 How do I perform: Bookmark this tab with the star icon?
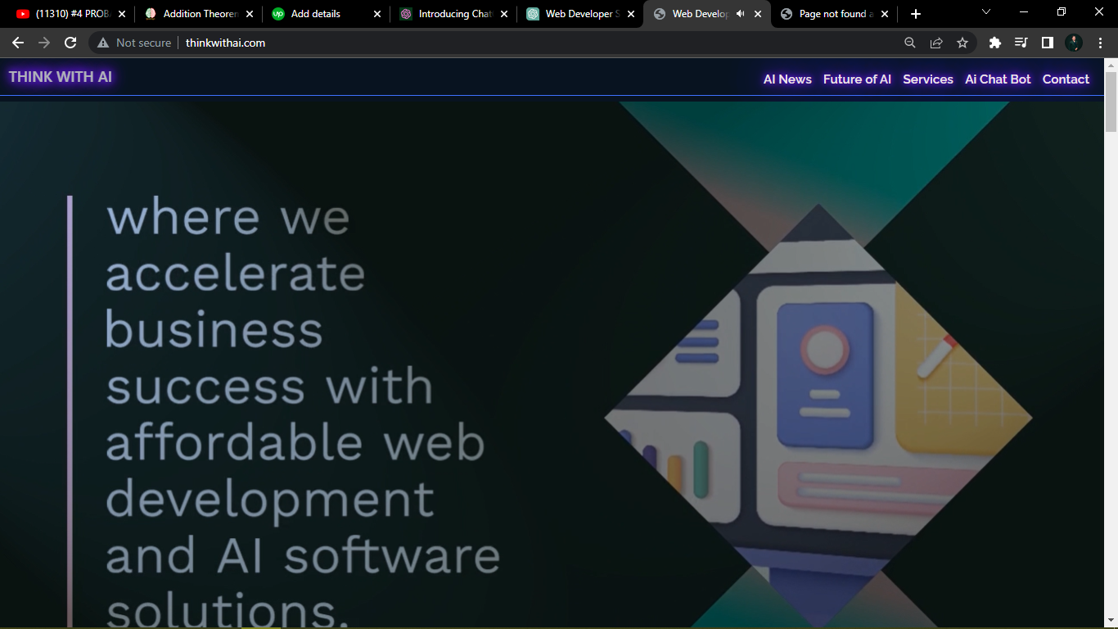coord(962,43)
